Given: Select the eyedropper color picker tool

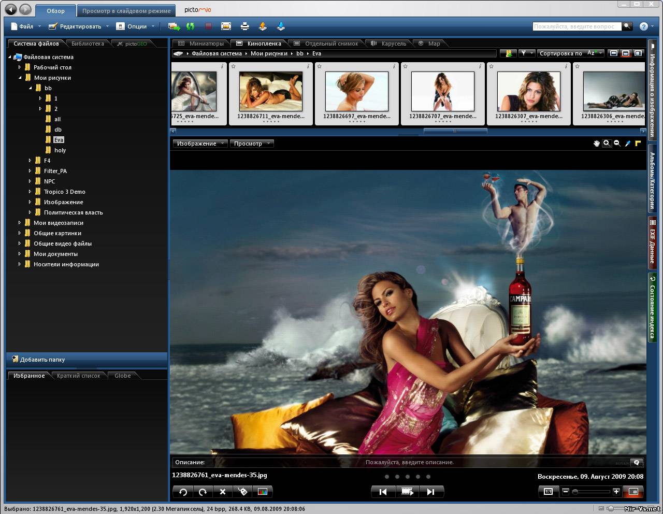Looking at the screenshot, I should (x=627, y=144).
